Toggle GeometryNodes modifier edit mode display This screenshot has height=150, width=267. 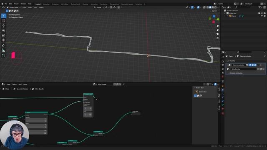[250, 65]
